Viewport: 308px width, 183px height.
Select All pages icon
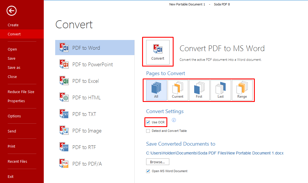(x=156, y=90)
